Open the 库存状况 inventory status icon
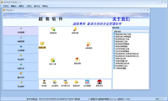This screenshot has height=101, width=168. point(99,83)
